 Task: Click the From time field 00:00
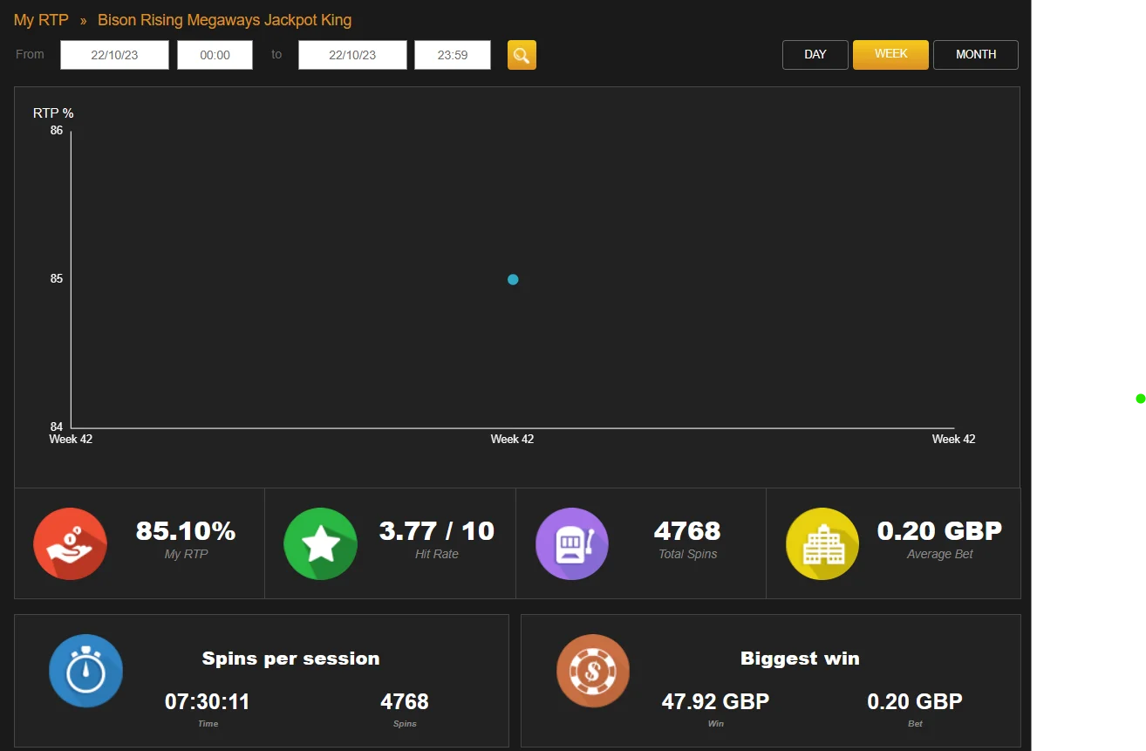(215, 55)
